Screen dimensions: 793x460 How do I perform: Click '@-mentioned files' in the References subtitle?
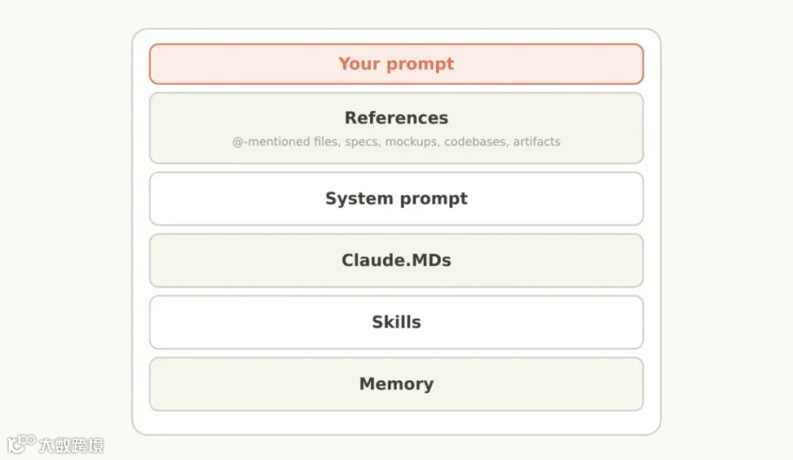point(285,142)
